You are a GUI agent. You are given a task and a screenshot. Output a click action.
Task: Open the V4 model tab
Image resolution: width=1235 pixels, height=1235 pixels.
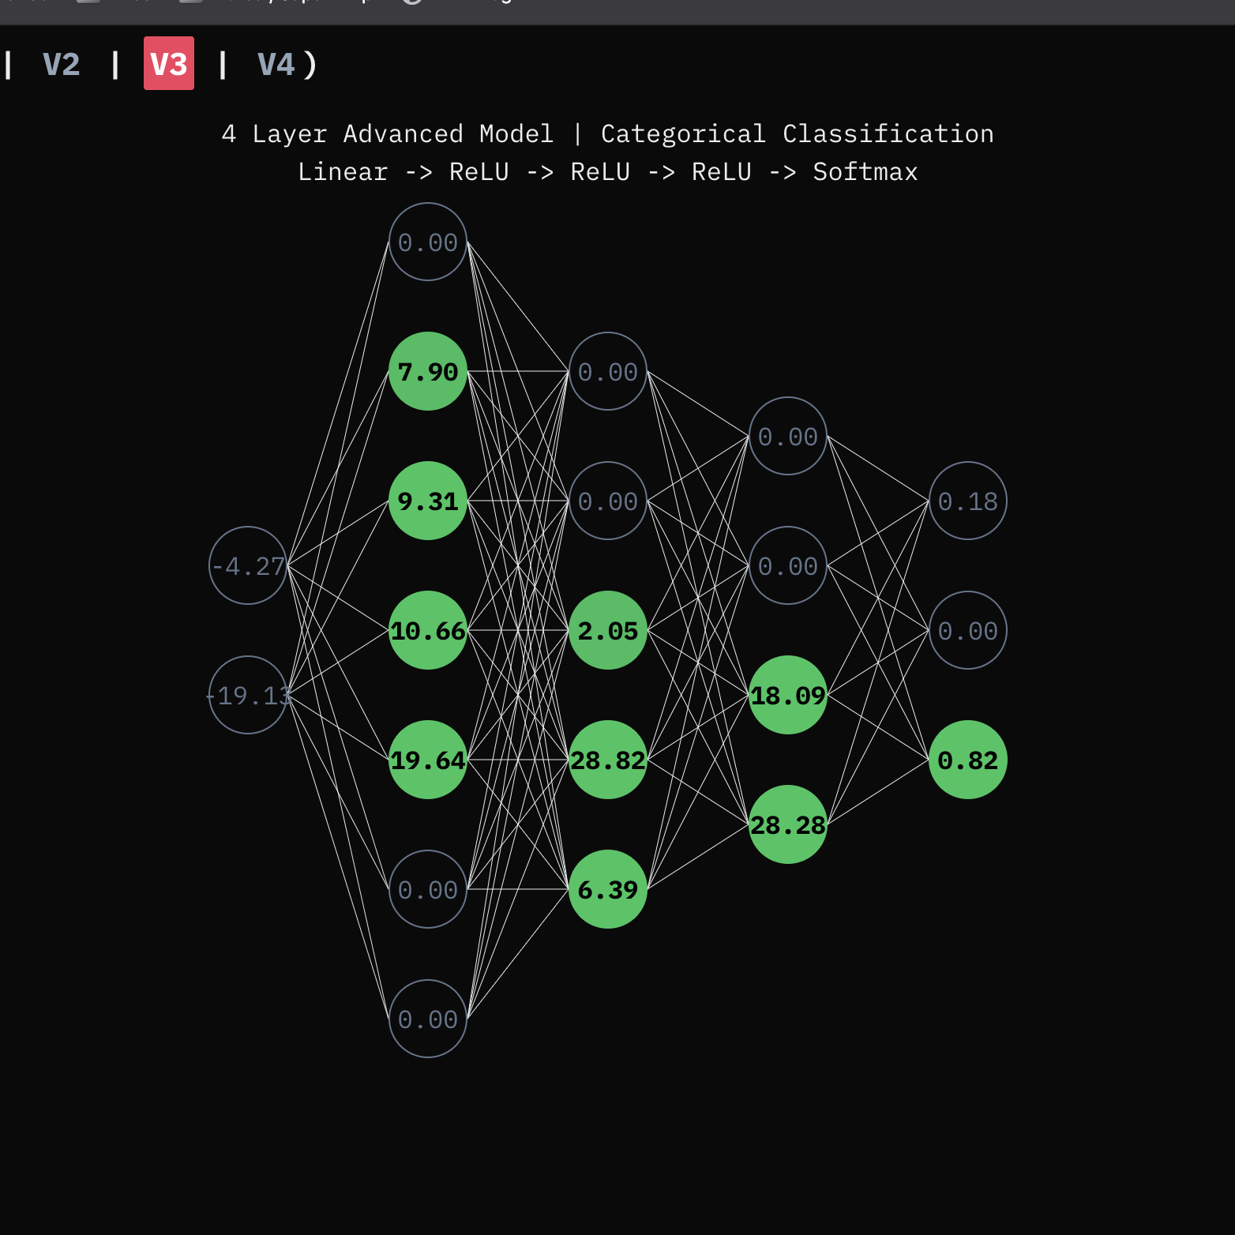(276, 64)
